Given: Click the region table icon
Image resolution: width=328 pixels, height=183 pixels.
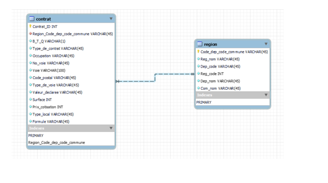Looking at the screenshot, I should pyautogui.click(x=200, y=44).
